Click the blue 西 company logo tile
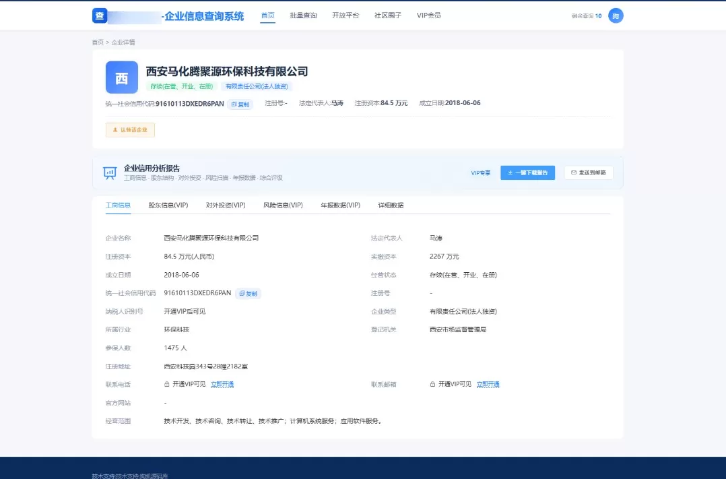726x479 pixels. (x=122, y=77)
